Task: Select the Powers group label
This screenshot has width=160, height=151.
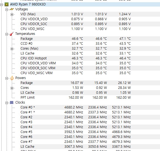Action: pos(21,78)
